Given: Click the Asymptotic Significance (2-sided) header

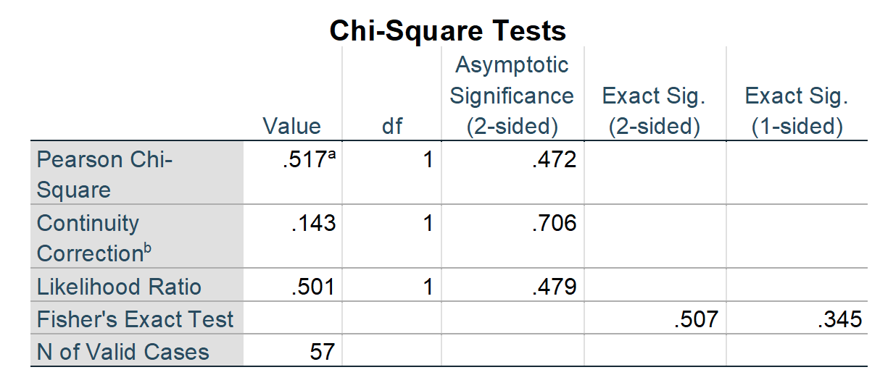Looking at the screenshot, I should click(512, 96).
